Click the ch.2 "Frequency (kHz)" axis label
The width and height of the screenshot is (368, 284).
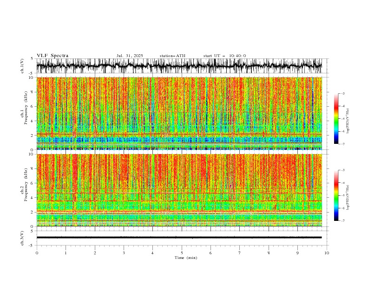(x=26, y=185)
